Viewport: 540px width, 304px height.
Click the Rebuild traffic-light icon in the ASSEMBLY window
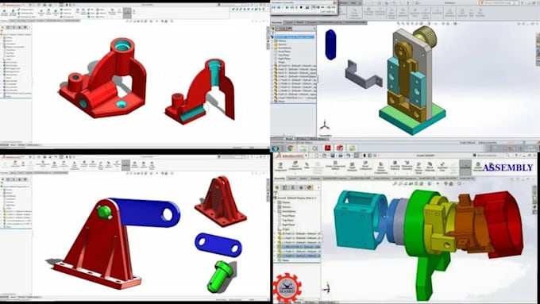click(x=364, y=156)
